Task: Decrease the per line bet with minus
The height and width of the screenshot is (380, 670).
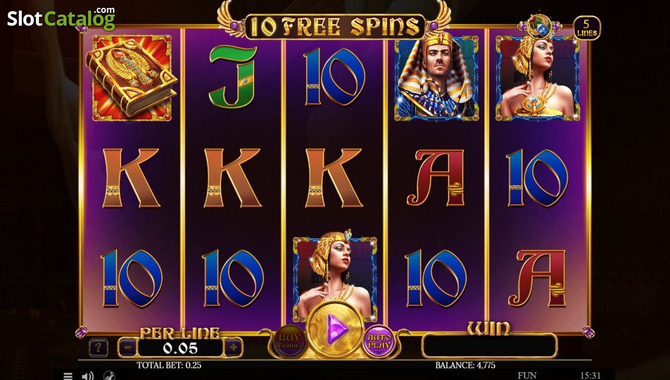Action: pyautogui.click(x=128, y=348)
